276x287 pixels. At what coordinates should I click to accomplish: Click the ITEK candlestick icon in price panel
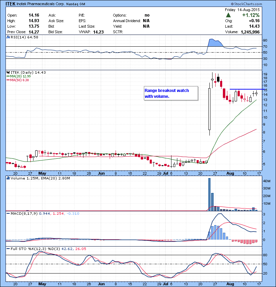point(8,73)
